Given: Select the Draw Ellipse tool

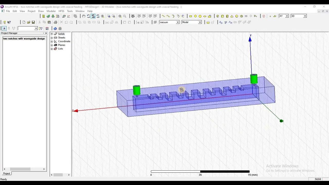Looking at the screenshot, I should click(x=205, y=16).
